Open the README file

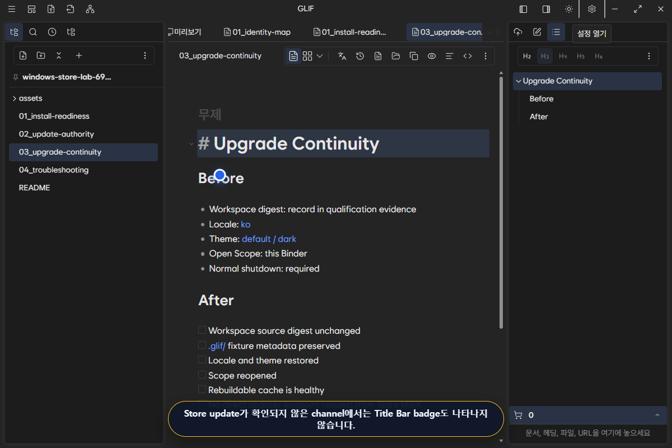[x=83, y=188]
